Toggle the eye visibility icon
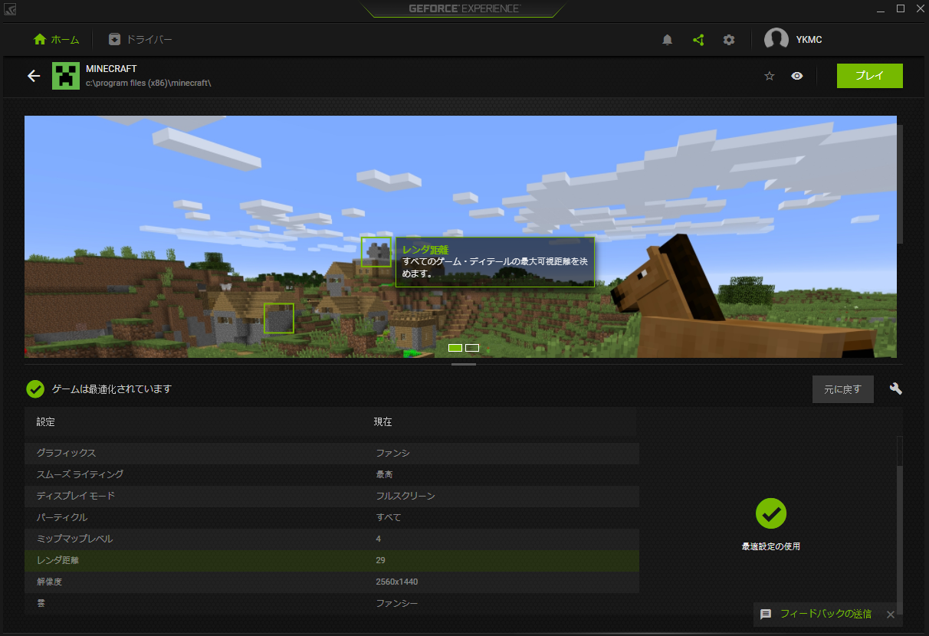The image size is (929, 636). pos(797,76)
